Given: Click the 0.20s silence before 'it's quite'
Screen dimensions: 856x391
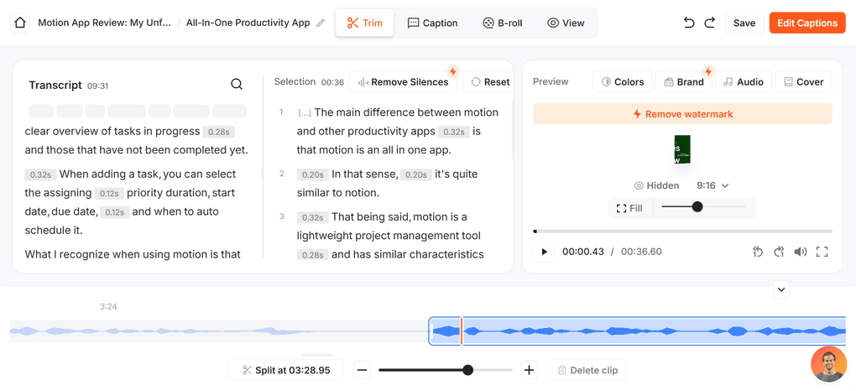Looking at the screenshot, I should click(416, 175).
